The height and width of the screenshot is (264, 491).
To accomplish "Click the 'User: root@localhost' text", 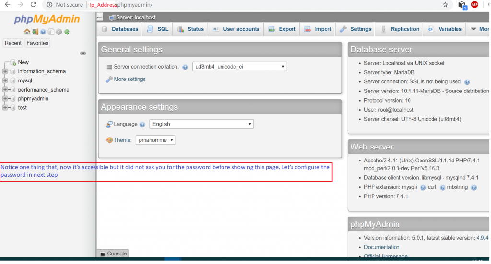I will (388, 110).
